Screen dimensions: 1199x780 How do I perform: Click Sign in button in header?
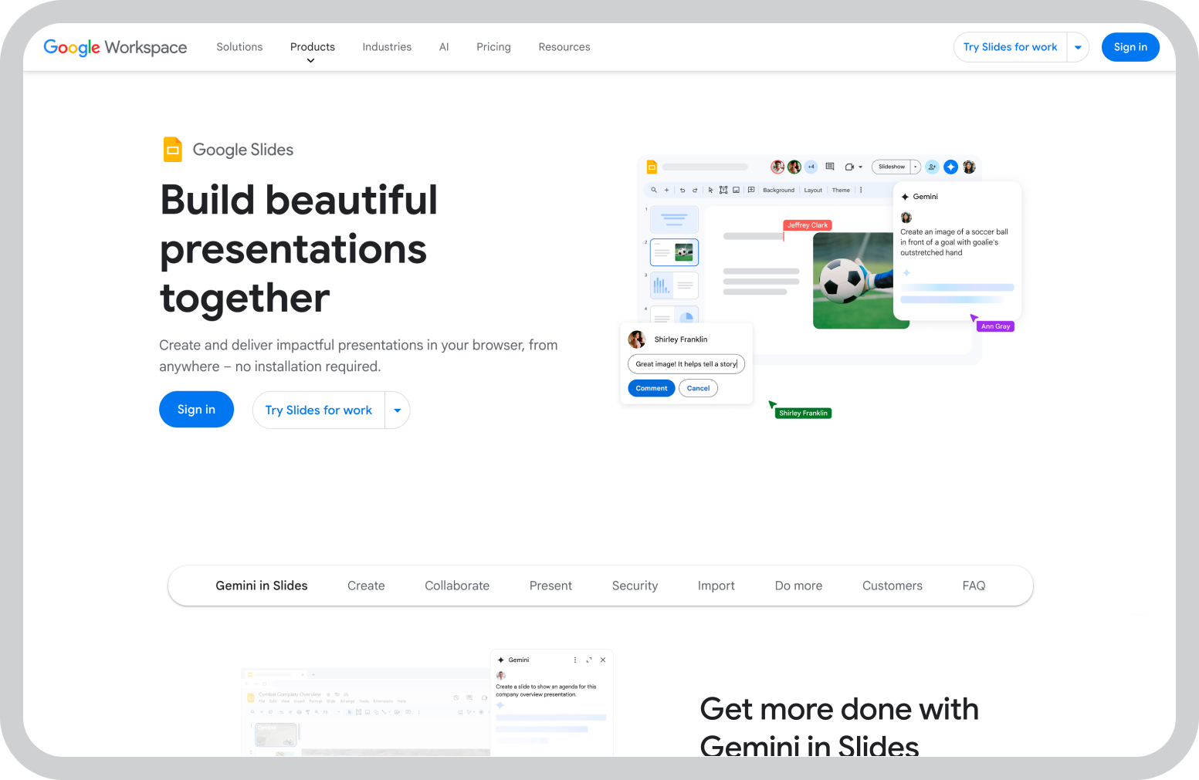pos(1130,47)
